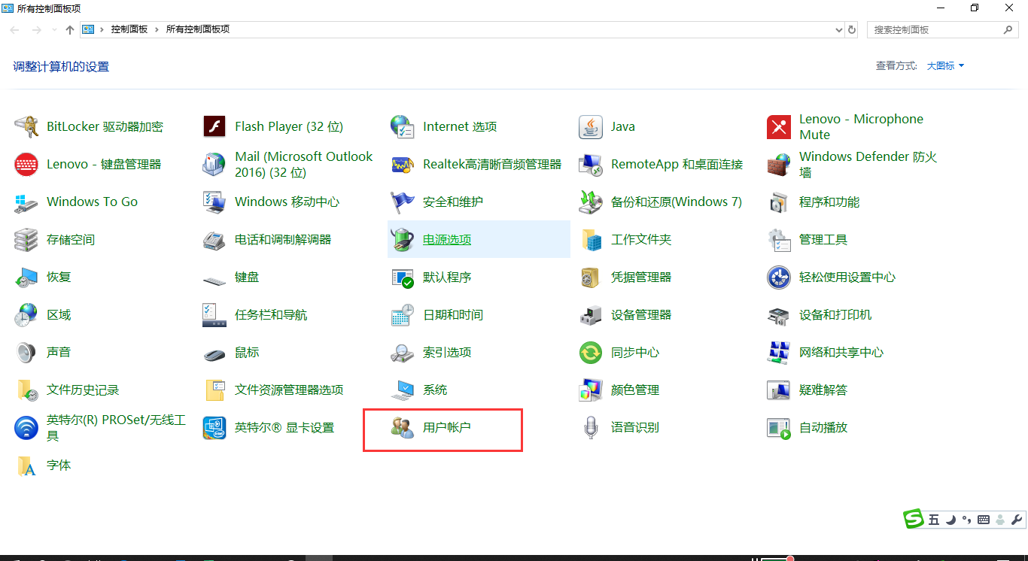Open BitLocker 驱动器加密 icon
Viewport: 1028px width, 561px height.
26,127
